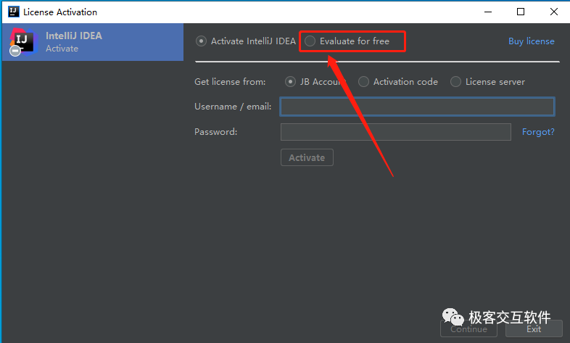Choose the Activation code option
This screenshot has height=343, width=570.
point(363,82)
